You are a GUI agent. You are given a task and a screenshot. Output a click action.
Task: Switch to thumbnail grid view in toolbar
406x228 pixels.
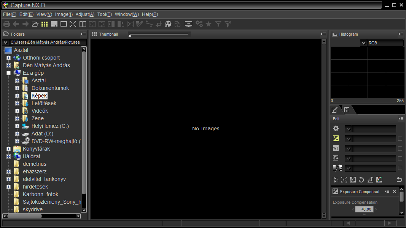[45, 24]
